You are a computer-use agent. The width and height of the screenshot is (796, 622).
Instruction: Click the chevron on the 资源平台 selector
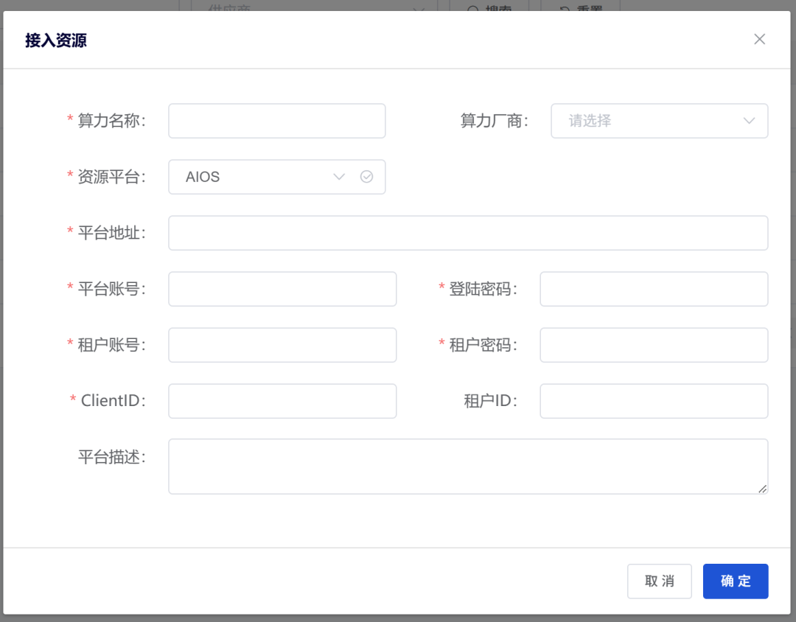coord(339,177)
